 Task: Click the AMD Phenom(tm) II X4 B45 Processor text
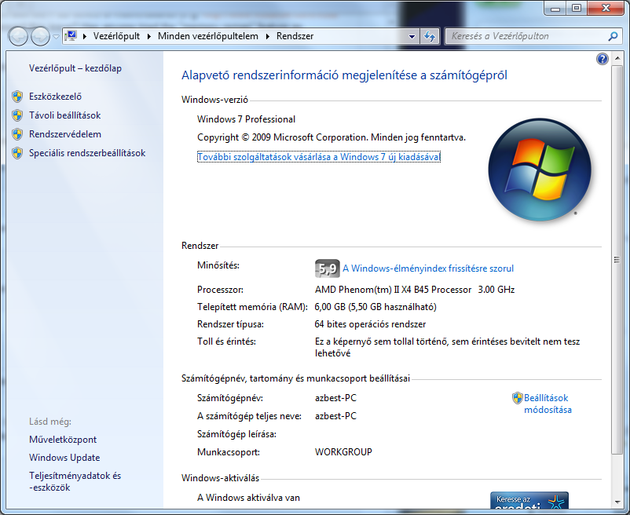click(x=393, y=290)
